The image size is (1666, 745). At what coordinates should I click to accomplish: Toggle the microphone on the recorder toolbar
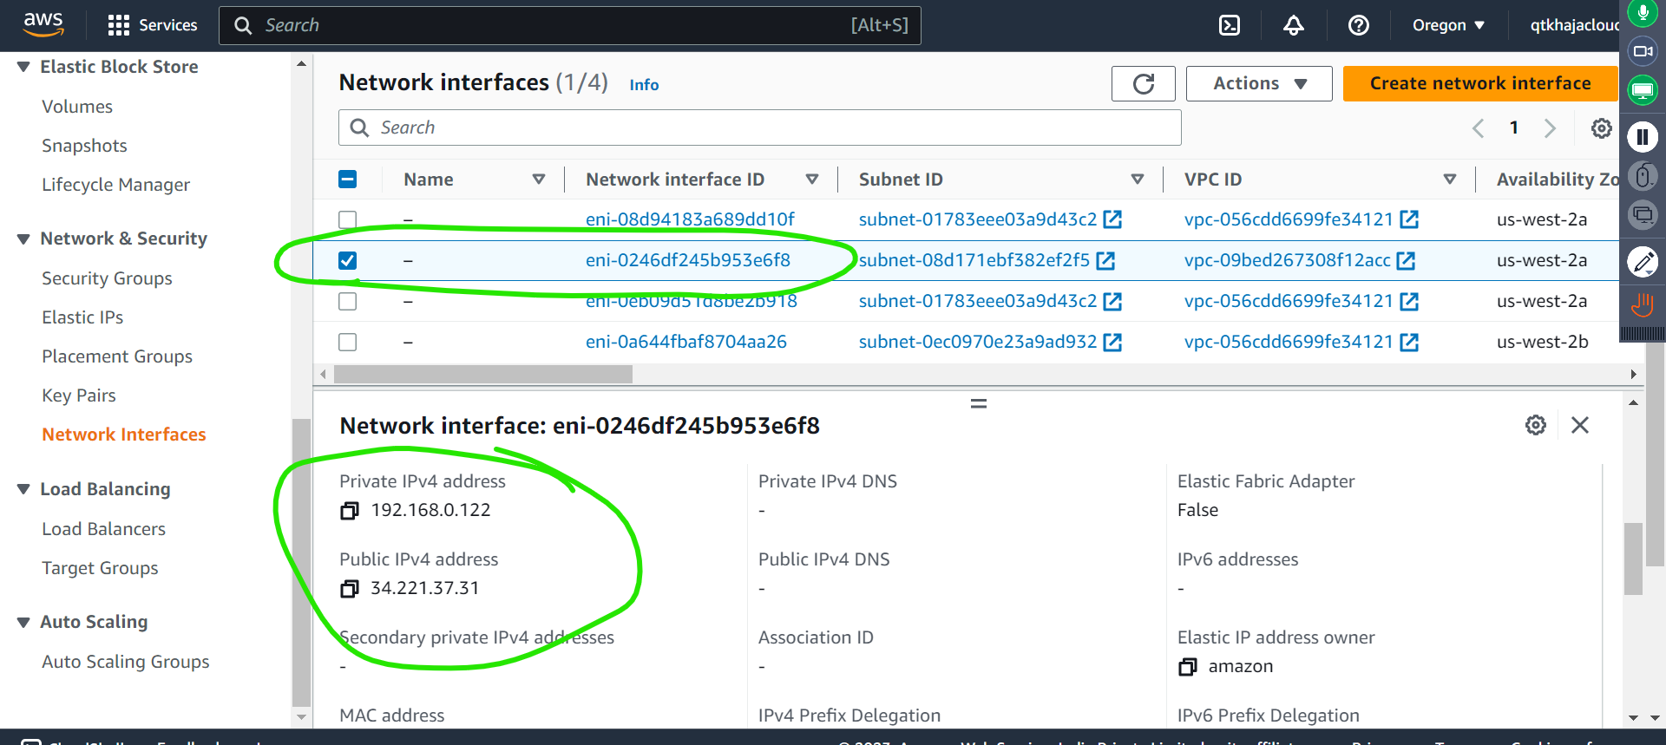coord(1643,13)
